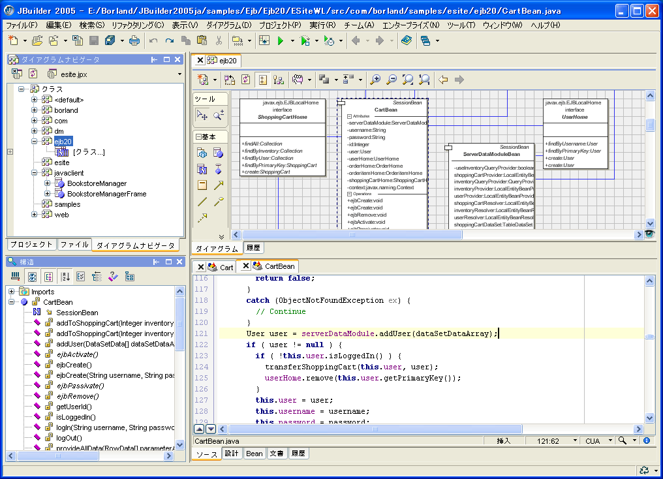Collapse the Attributes section in CartBean
663x479 pixels.
click(x=349, y=116)
